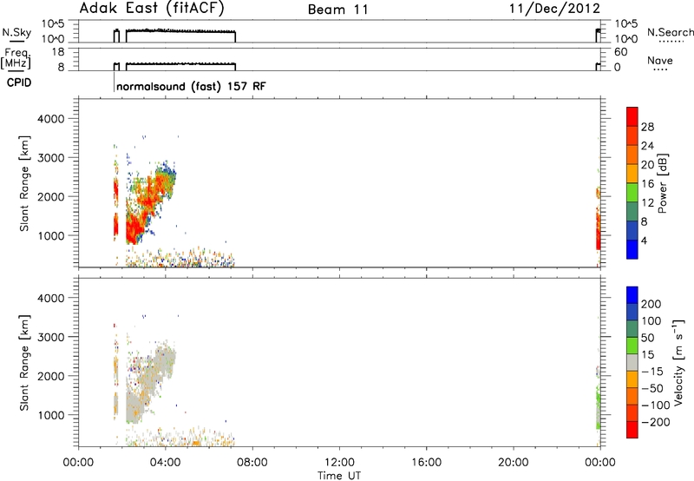Click the 'Nave' legend label

point(660,61)
